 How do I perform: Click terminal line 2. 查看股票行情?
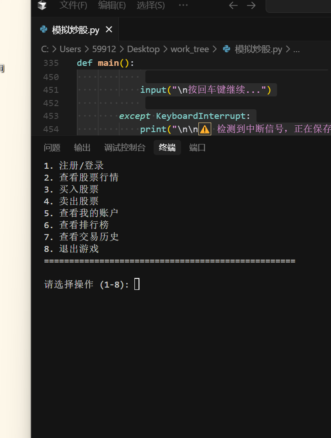pos(81,177)
